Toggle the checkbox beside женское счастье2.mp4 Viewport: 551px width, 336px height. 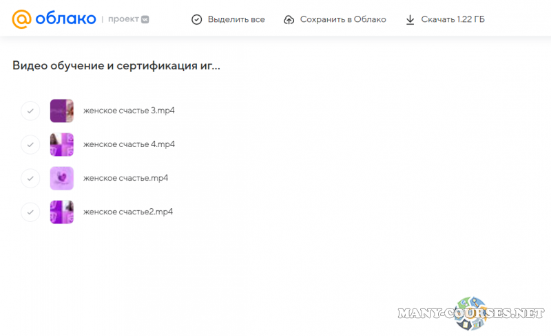tap(30, 212)
